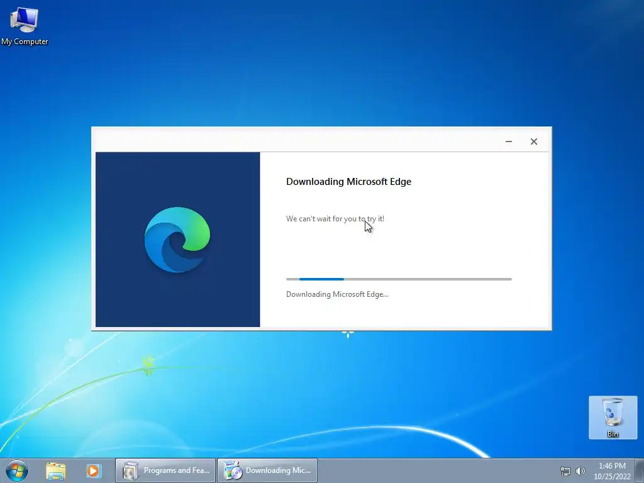Click the 'We can't wait for you to try it!' text
The height and width of the screenshot is (483, 644).
coord(335,219)
